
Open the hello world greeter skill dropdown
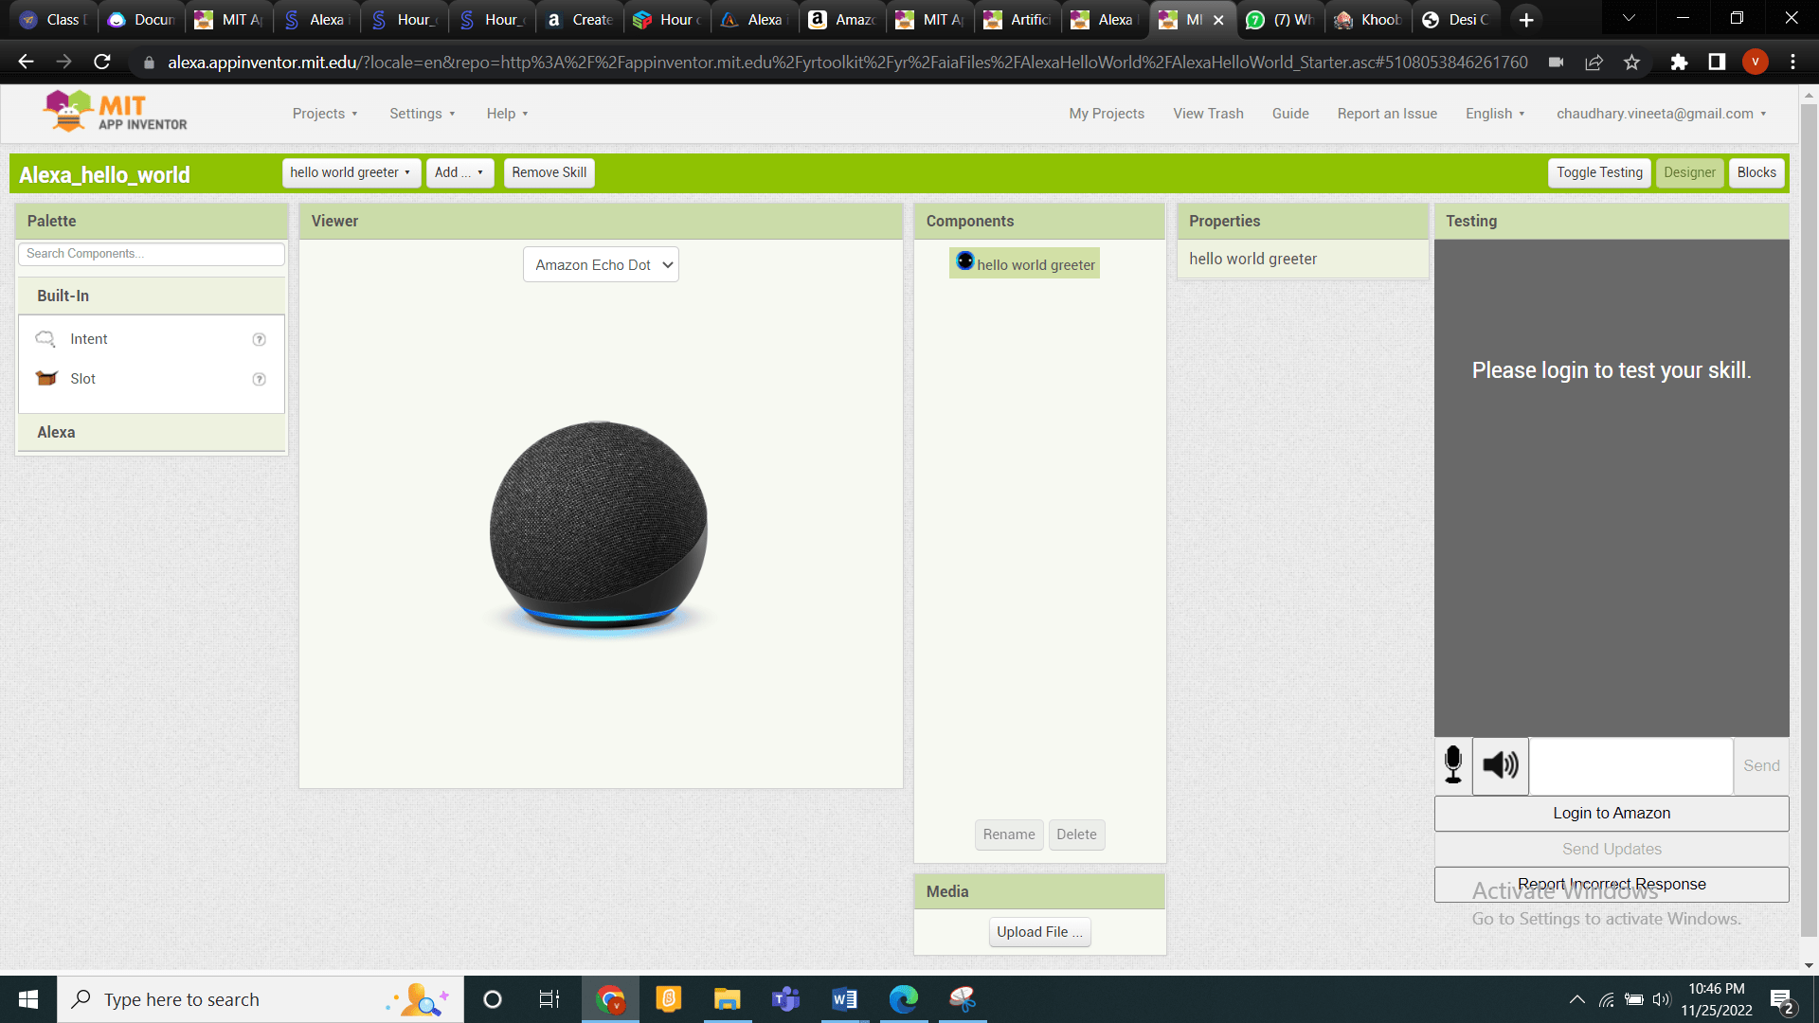351,172
